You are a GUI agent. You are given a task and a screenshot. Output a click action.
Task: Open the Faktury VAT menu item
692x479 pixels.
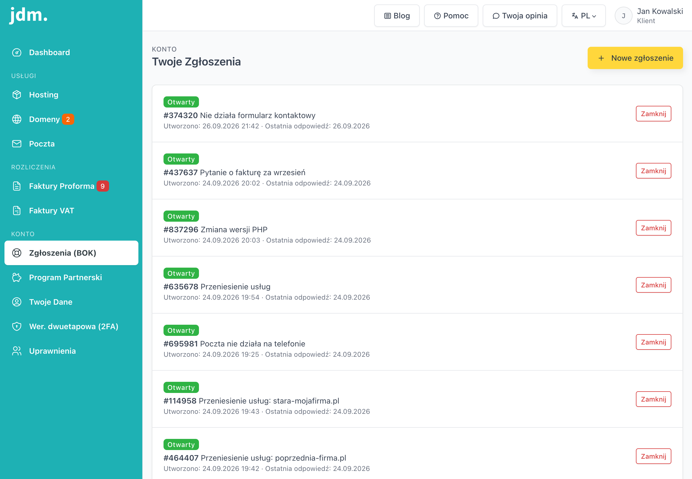(x=71, y=211)
